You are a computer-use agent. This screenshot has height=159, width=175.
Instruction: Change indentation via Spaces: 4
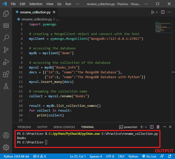click(96, 156)
